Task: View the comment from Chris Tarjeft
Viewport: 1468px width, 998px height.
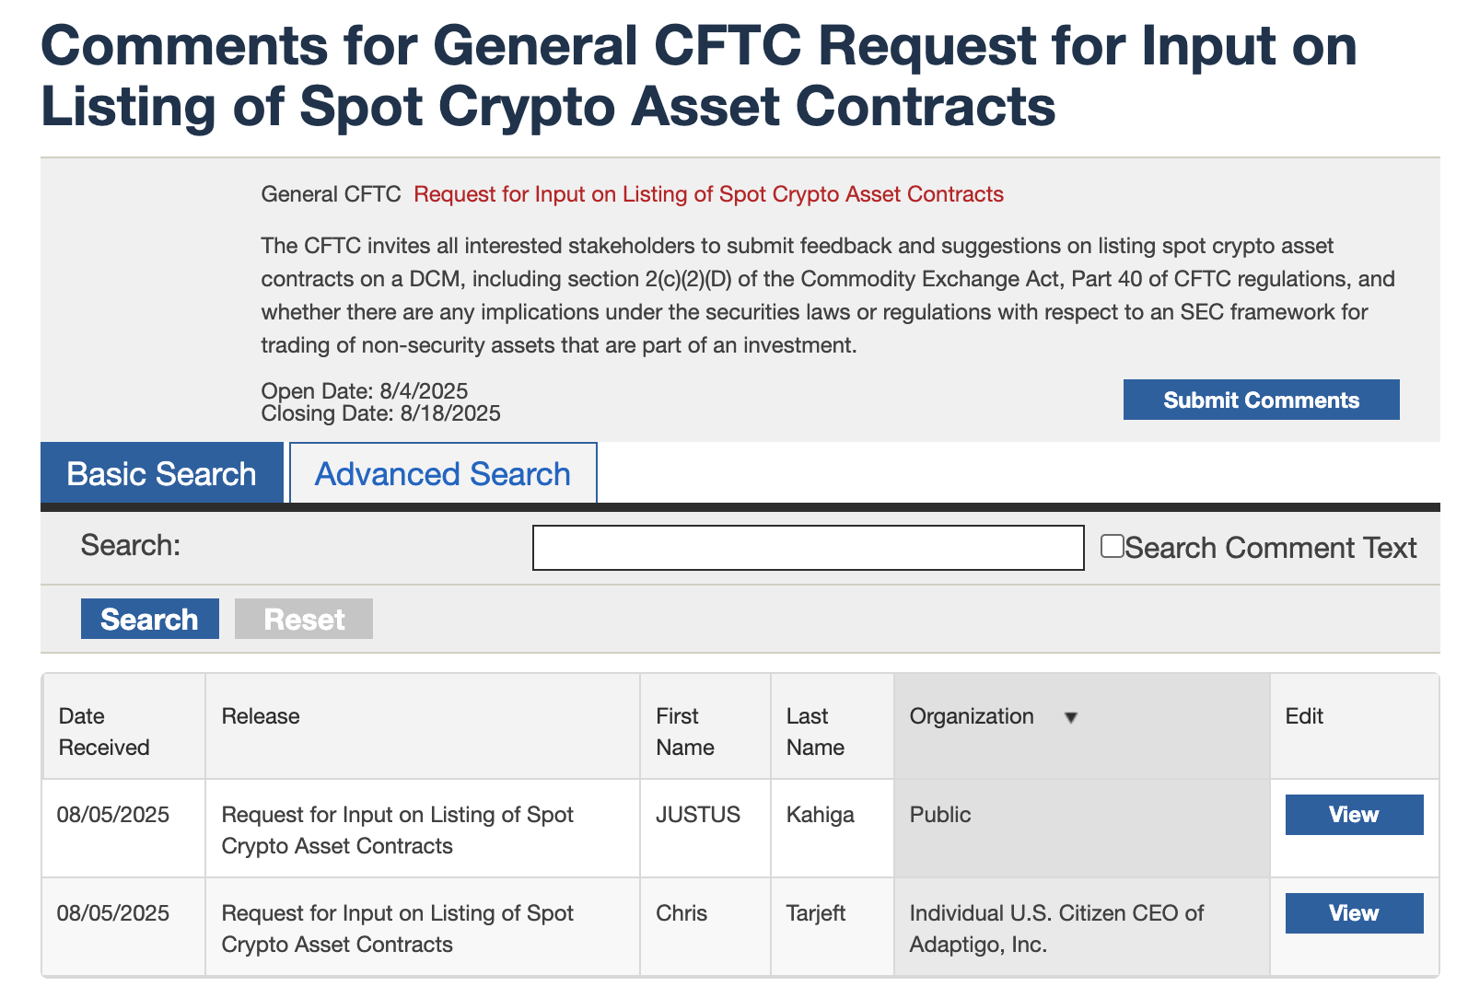Action: pyautogui.click(x=1354, y=913)
